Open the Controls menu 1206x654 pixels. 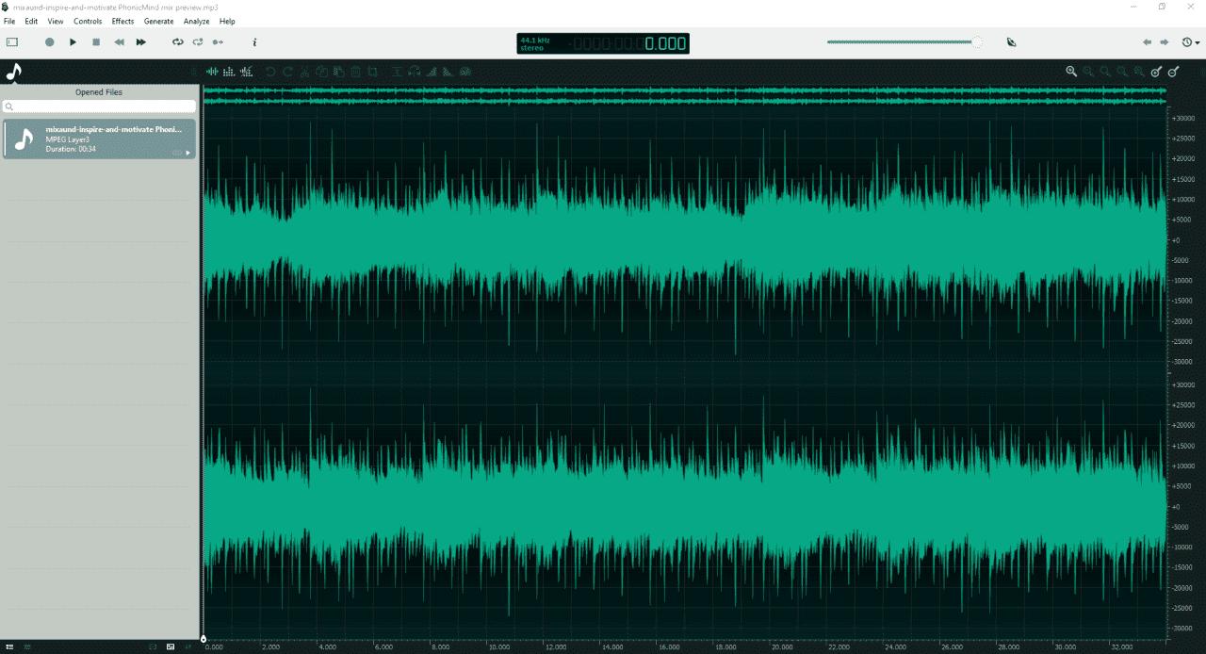coord(88,21)
